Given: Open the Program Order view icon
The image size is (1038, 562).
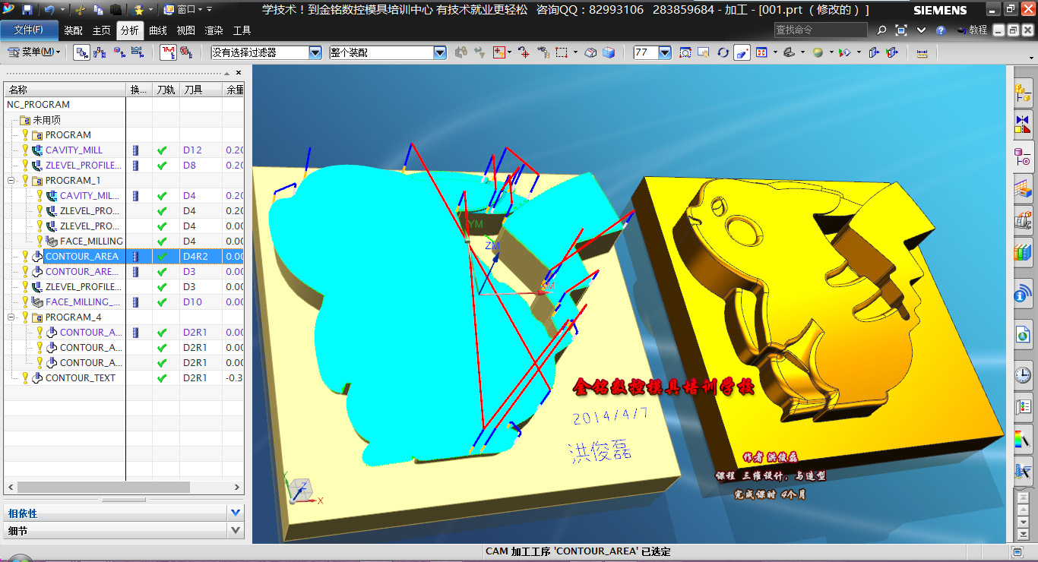Looking at the screenshot, I should coord(82,52).
